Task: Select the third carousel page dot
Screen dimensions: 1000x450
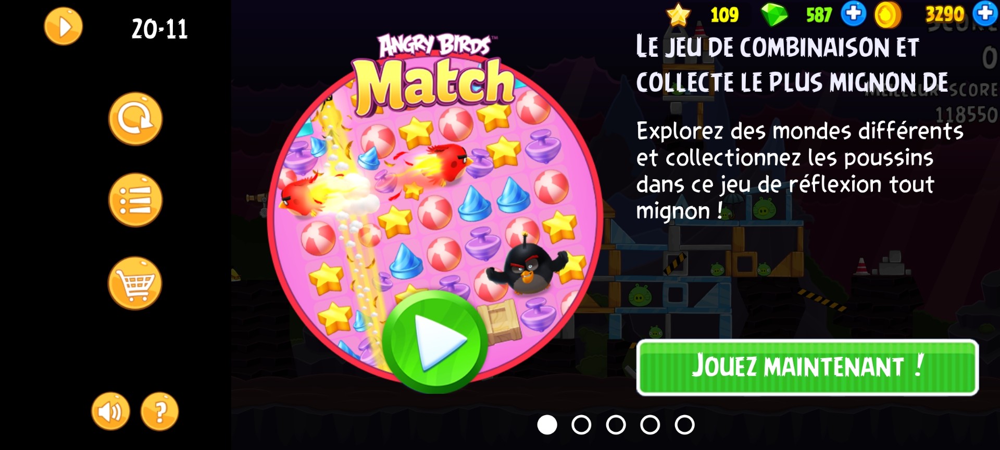Action: [x=616, y=425]
